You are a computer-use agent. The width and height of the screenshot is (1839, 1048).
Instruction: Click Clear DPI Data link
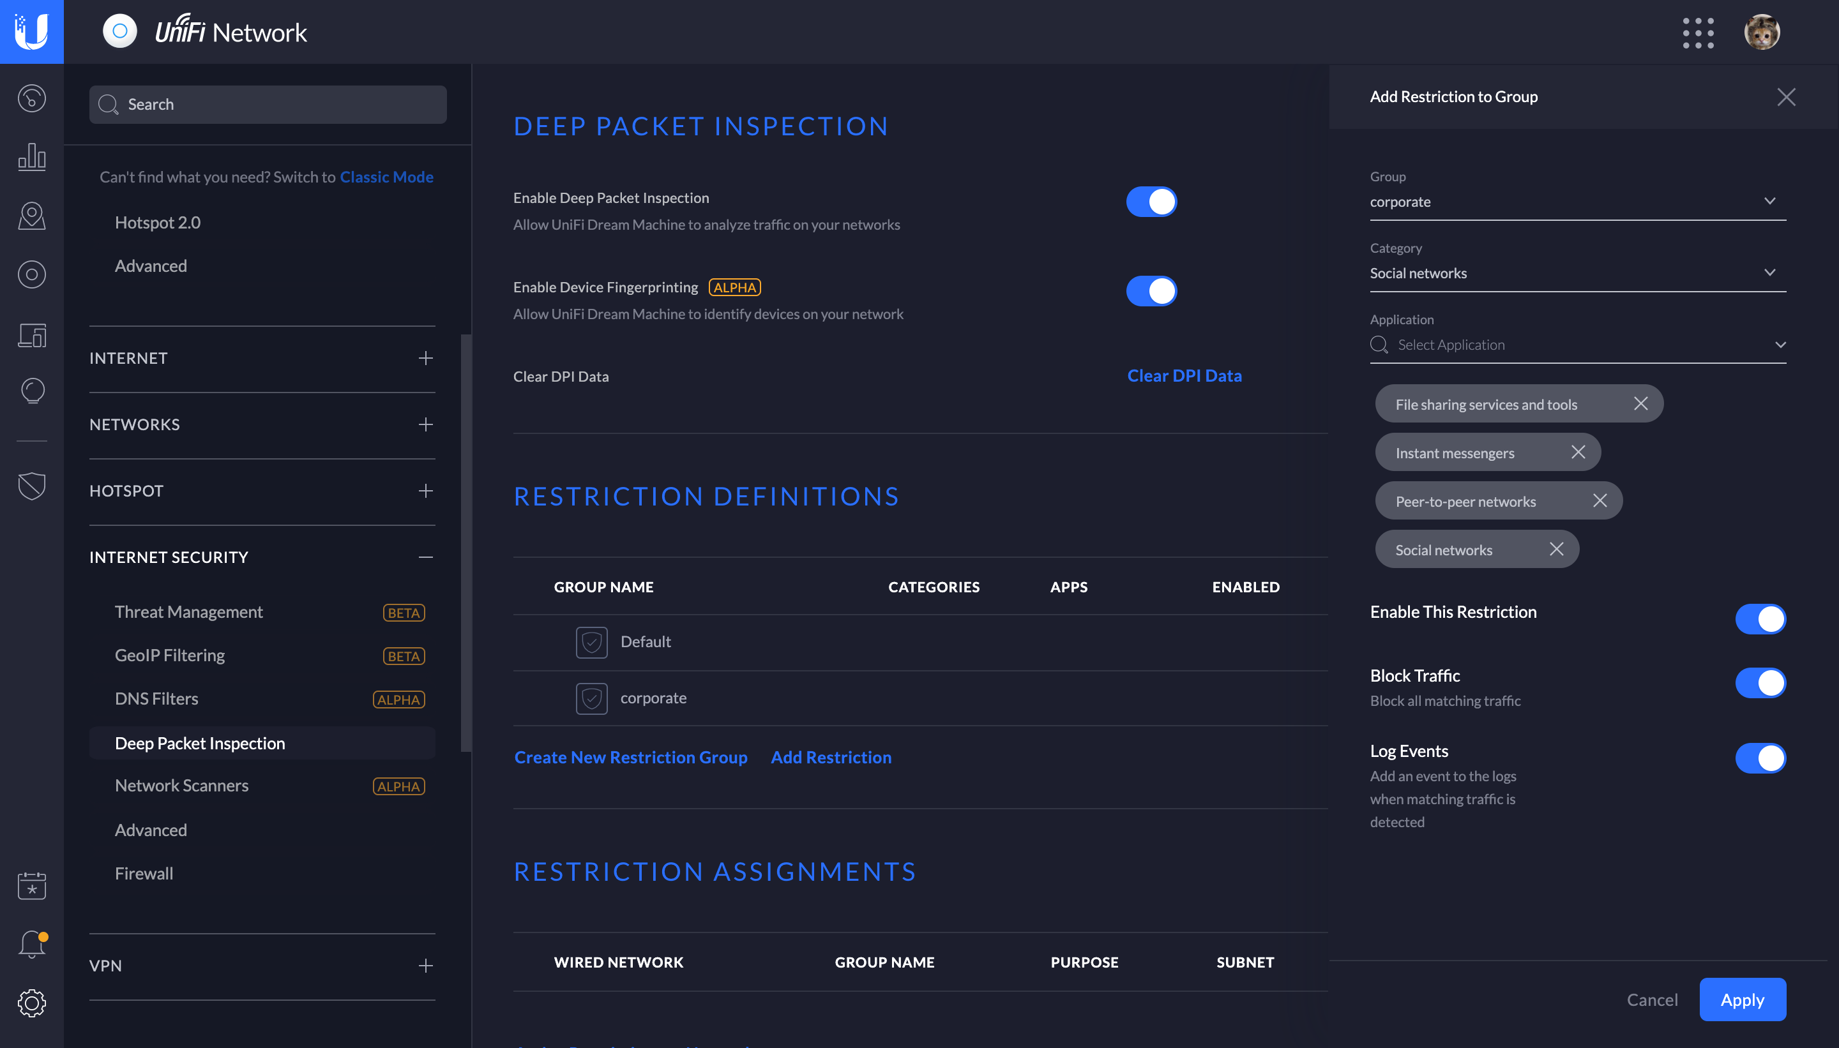1184,376
